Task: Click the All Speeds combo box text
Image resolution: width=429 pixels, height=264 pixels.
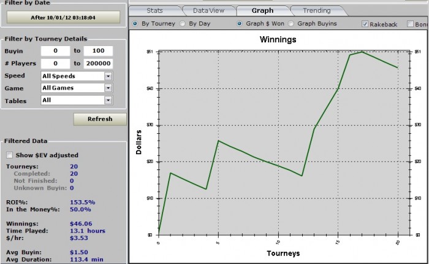Action: point(59,76)
